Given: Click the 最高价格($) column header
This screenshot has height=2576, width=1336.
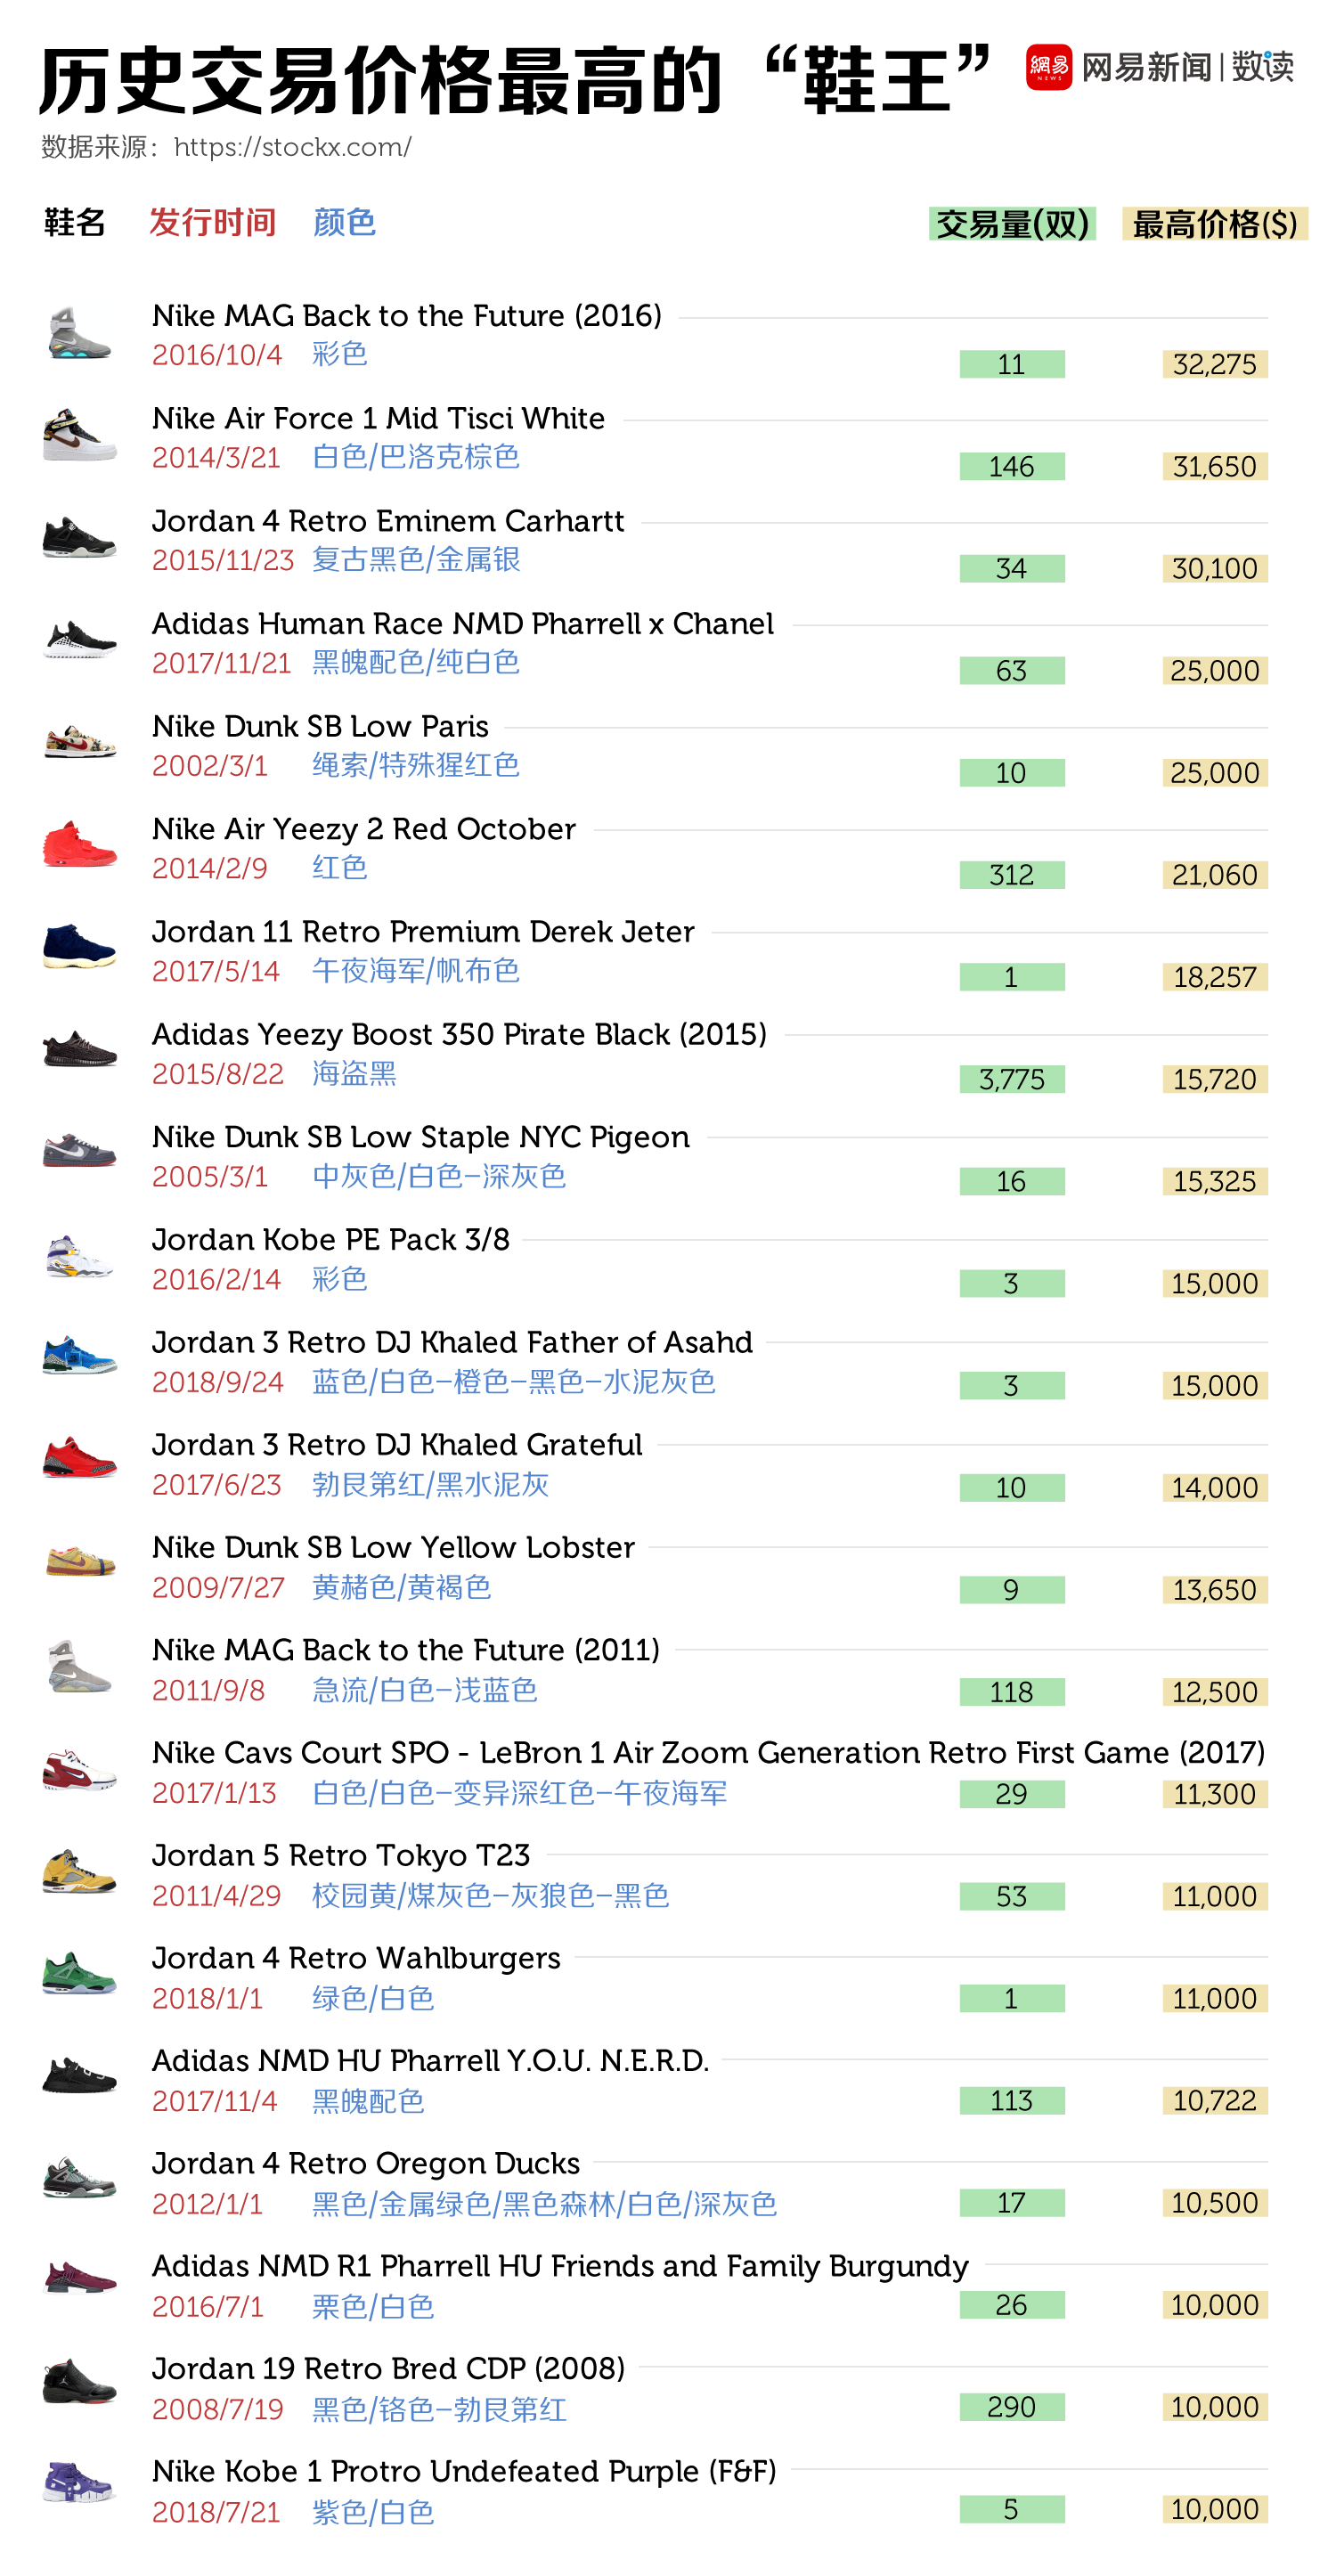Looking at the screenshot, I should [1214, 224].
